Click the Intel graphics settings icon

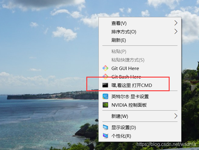pos(105,96)
